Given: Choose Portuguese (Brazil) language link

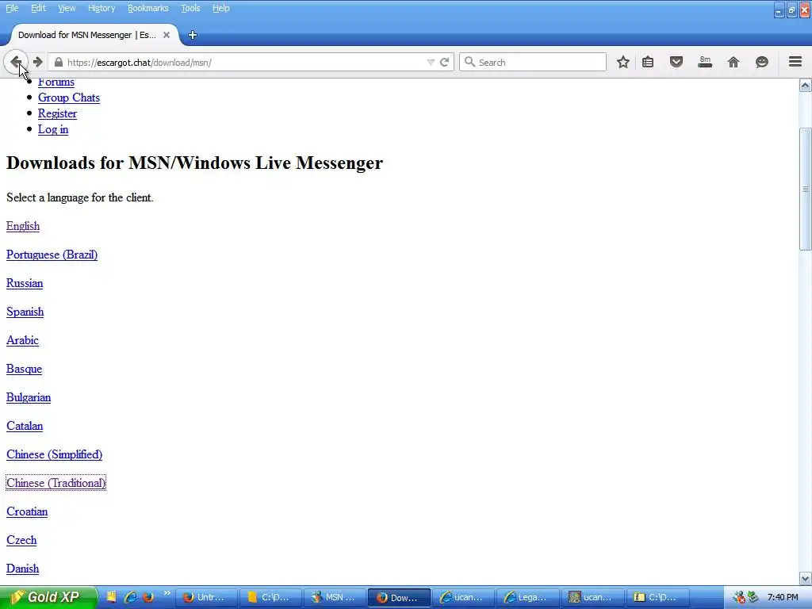Looking at the screenshot, I should tap(52, 255).
